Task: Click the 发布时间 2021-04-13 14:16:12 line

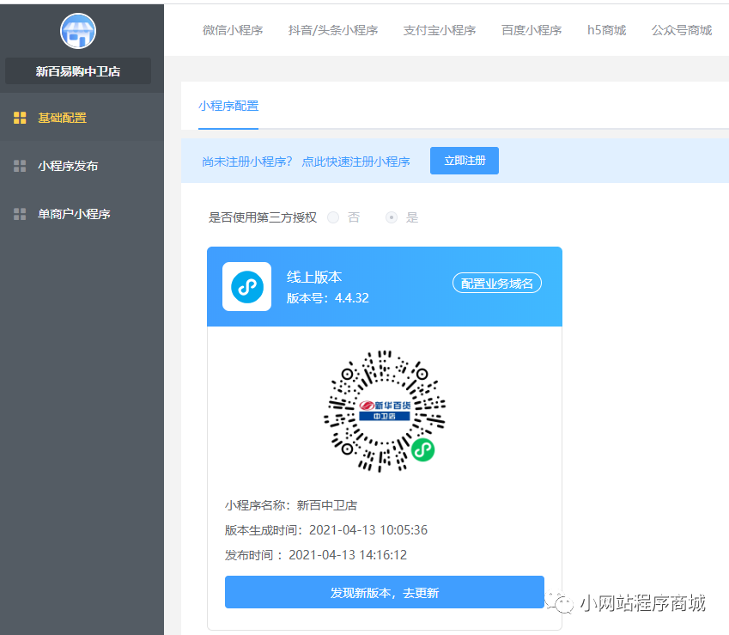Action: point(316,554)
